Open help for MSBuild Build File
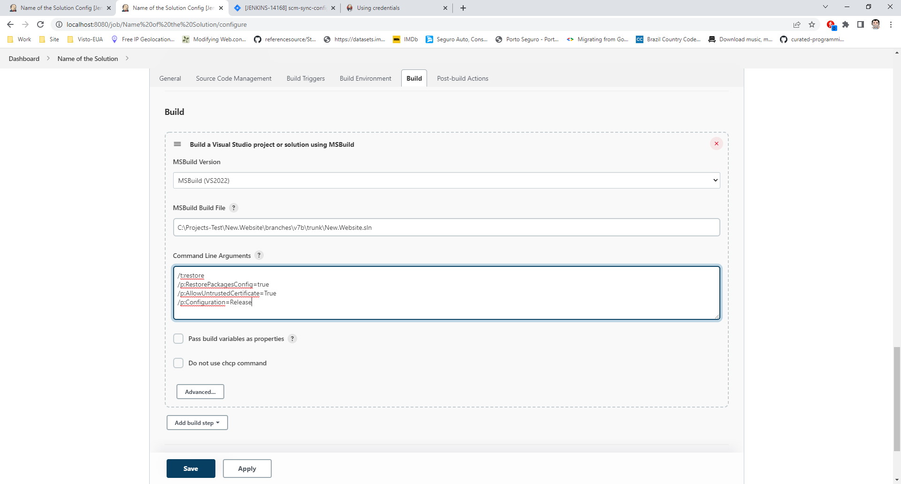The width and height of the screenshot is (901, 484). pos(234,208)
